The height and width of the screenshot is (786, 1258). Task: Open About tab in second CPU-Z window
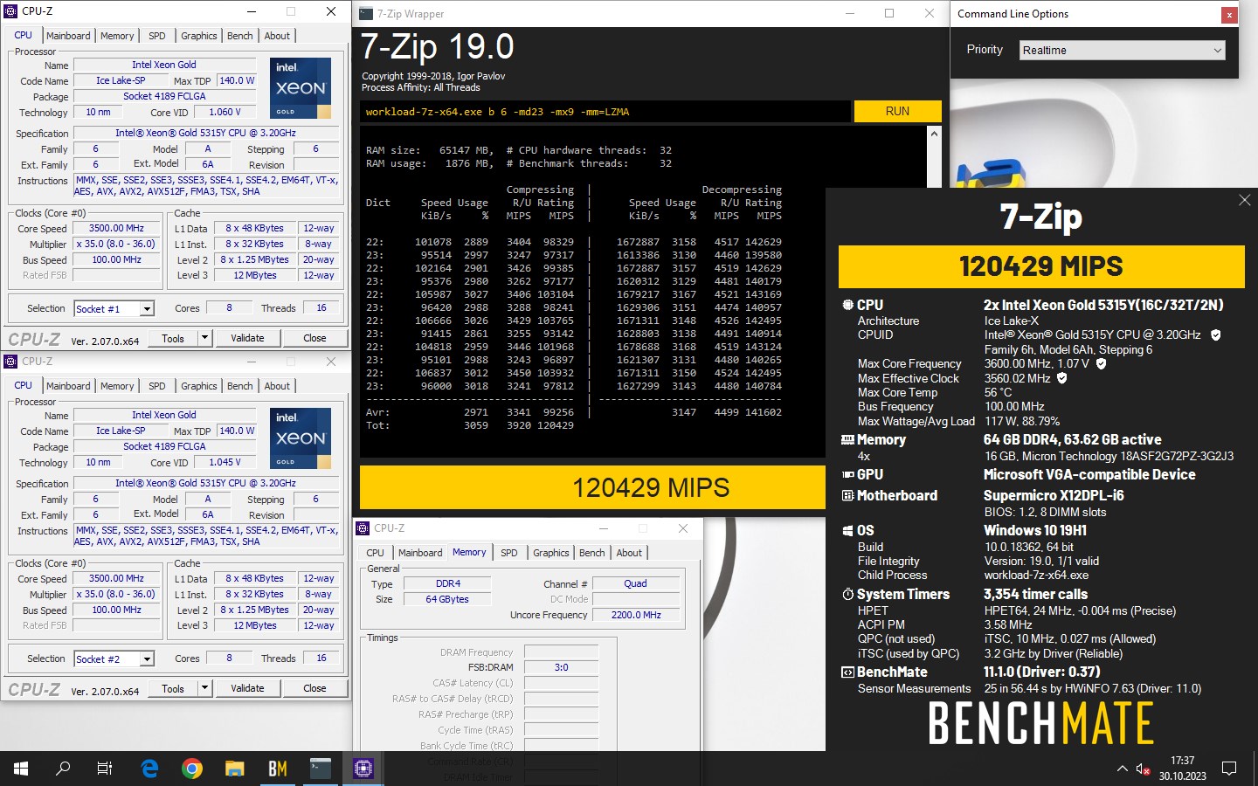(277, 386)
